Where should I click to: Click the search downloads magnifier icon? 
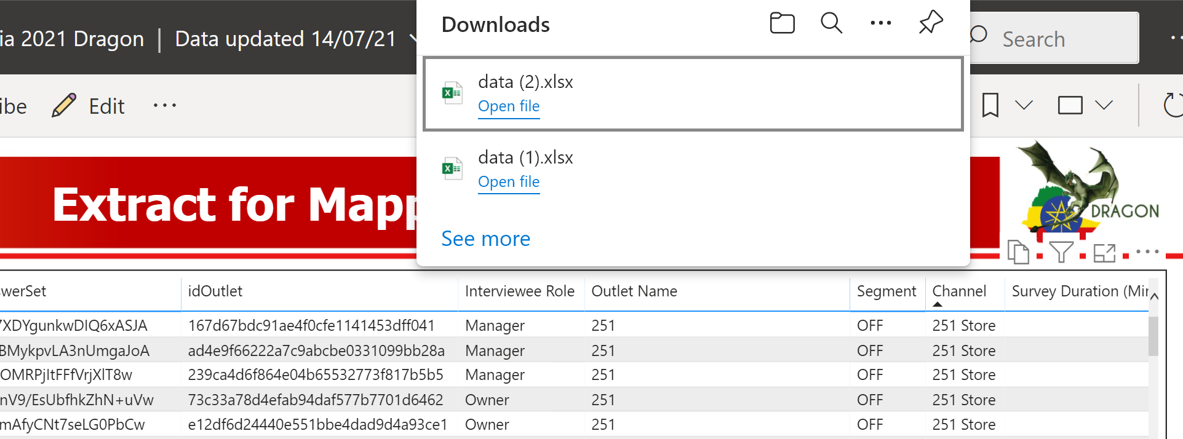tap(831, 23)
